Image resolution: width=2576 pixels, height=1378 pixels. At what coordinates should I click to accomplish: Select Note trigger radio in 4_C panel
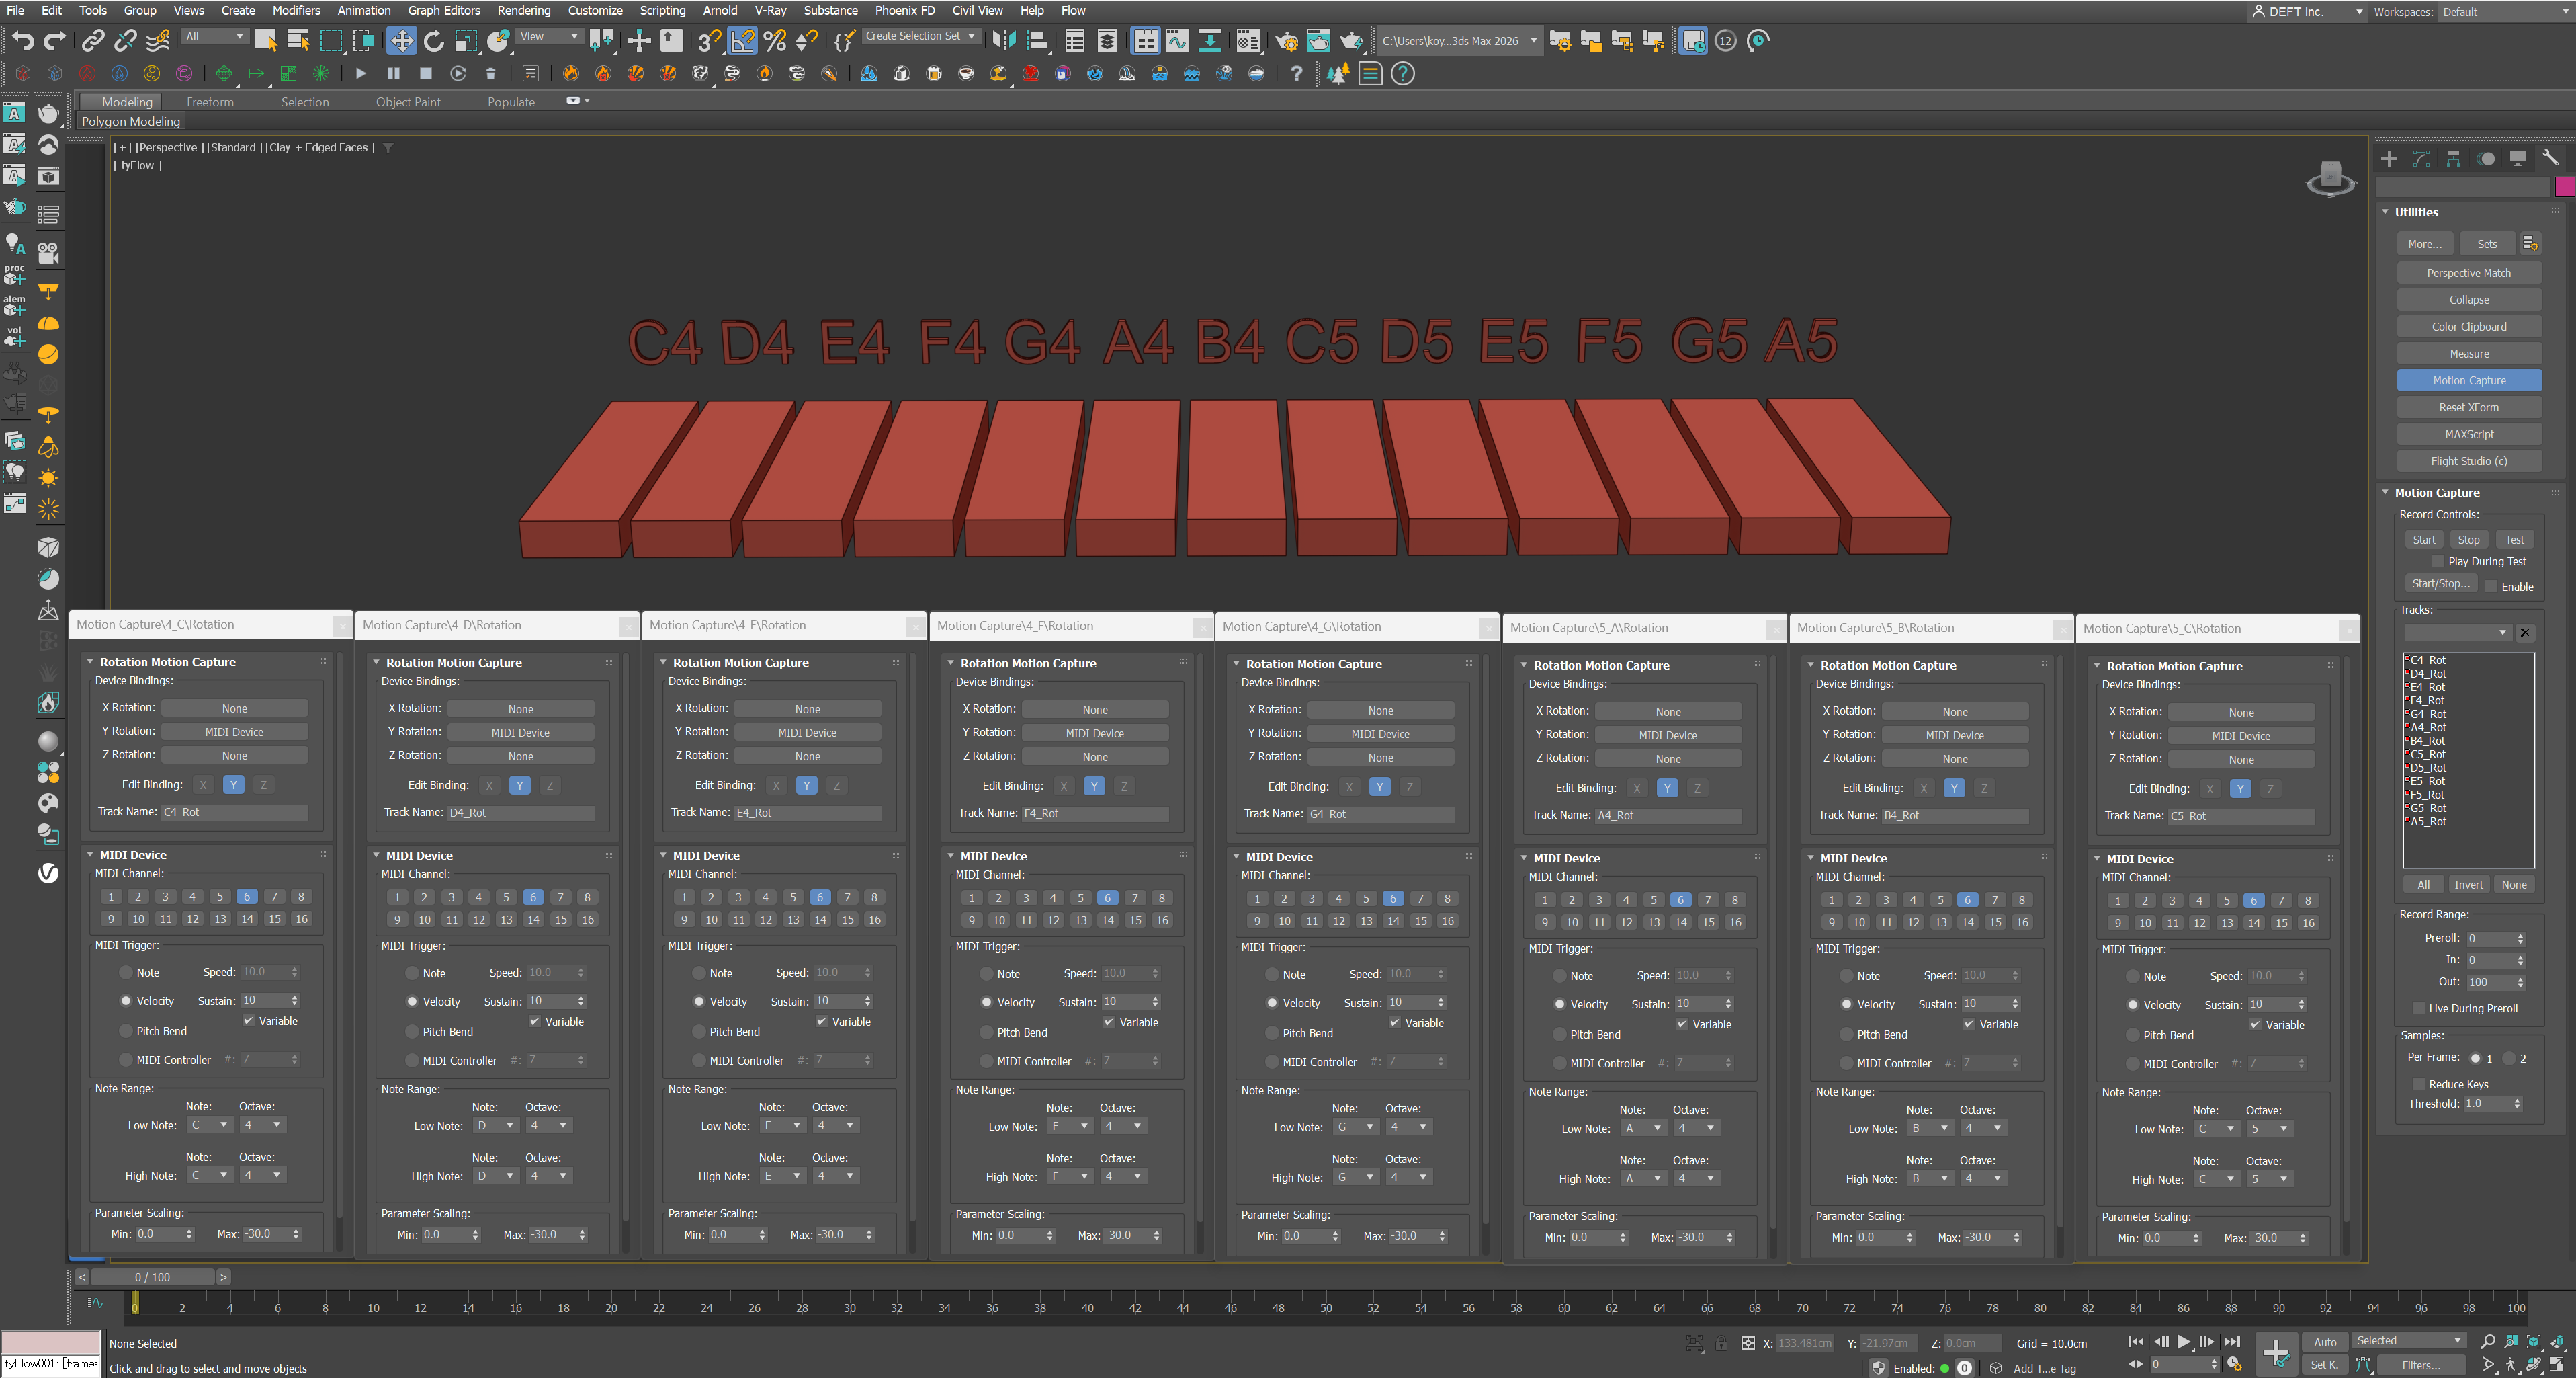pos(126,973)
